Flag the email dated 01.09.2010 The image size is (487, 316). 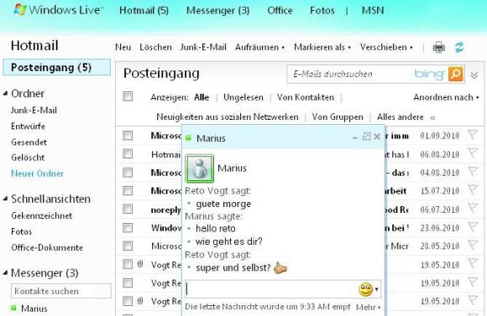[473, 135]
